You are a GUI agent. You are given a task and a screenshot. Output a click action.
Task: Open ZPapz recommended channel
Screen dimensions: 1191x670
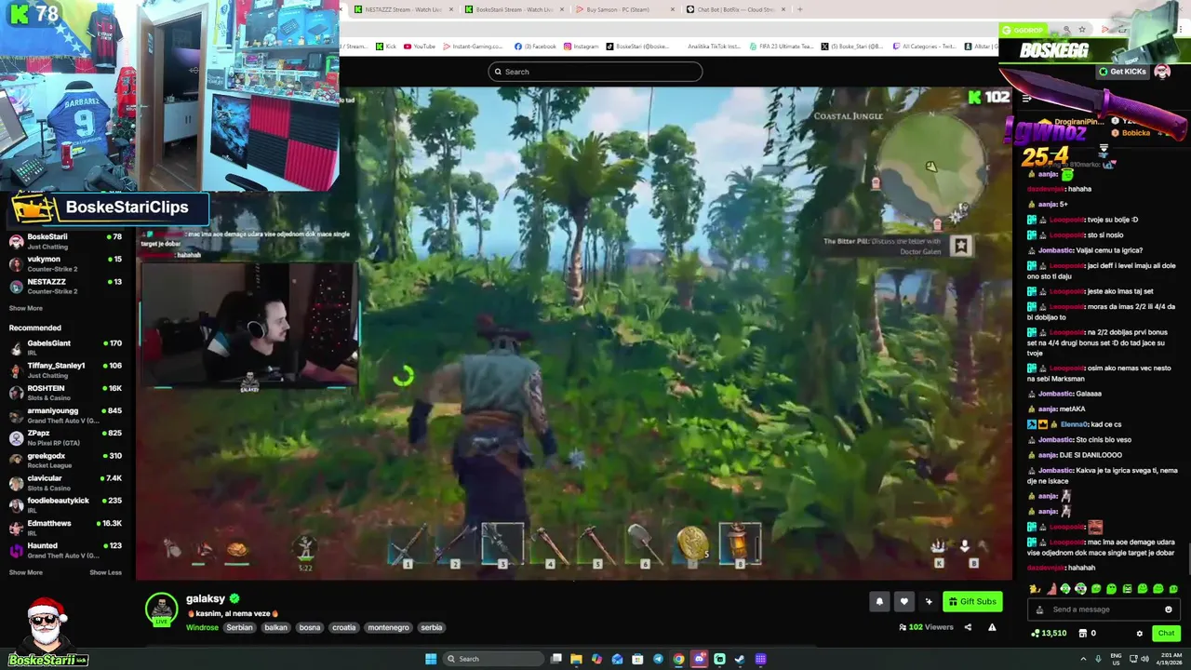[x=65, y=436]
